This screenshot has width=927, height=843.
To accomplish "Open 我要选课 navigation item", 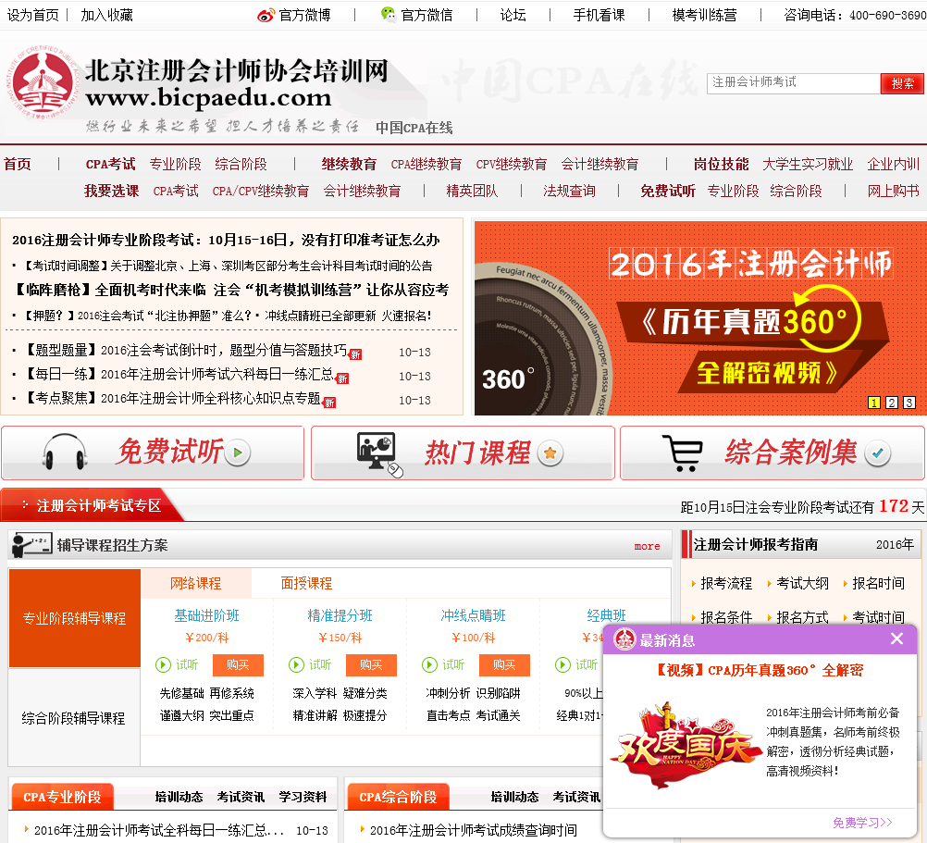I will pos(111,191).
